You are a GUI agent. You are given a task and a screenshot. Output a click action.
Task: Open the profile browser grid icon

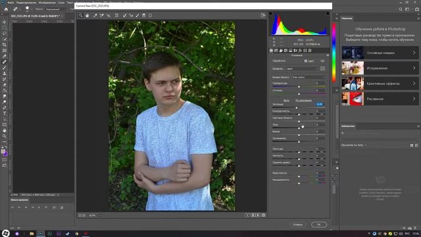click(322, 68)
